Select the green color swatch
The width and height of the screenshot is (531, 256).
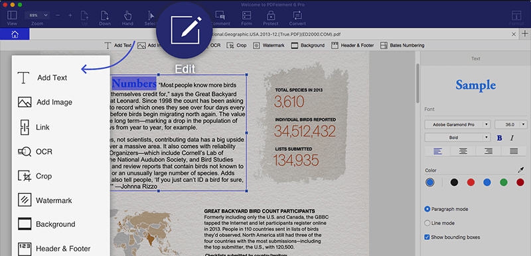[x=504, y=183]
